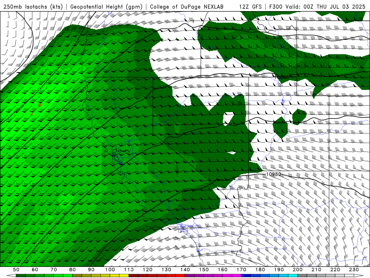Click the 10980 height contour label

click(x=273, y=174)
